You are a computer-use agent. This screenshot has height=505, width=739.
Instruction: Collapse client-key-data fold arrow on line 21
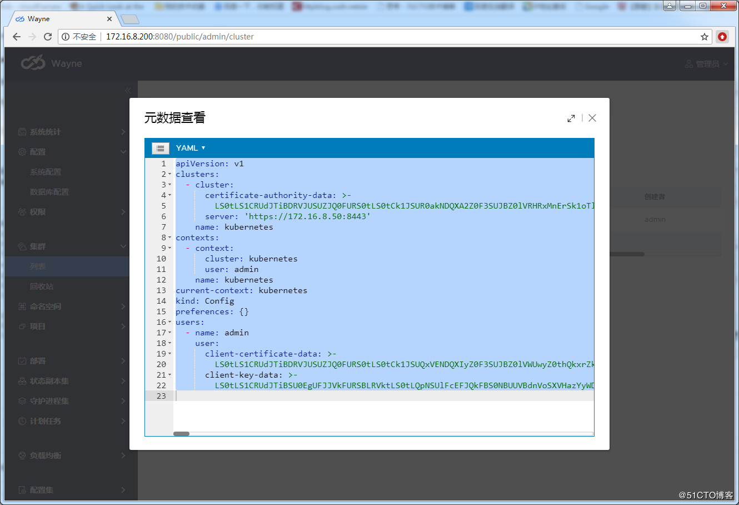(x=170, y=375)
